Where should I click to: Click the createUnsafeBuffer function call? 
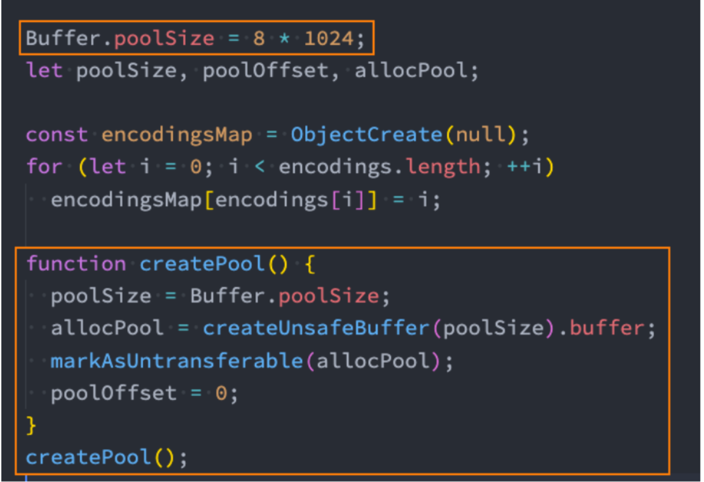(317, 328)
